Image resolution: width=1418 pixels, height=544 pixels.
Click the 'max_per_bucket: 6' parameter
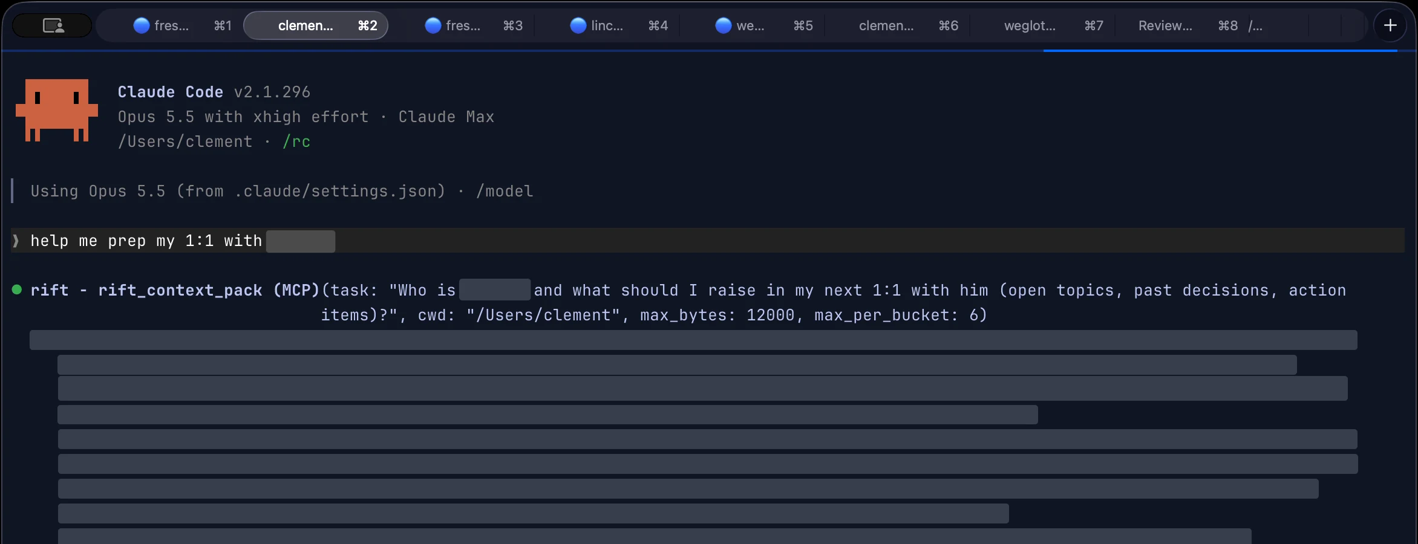click(x=897, y=315)
